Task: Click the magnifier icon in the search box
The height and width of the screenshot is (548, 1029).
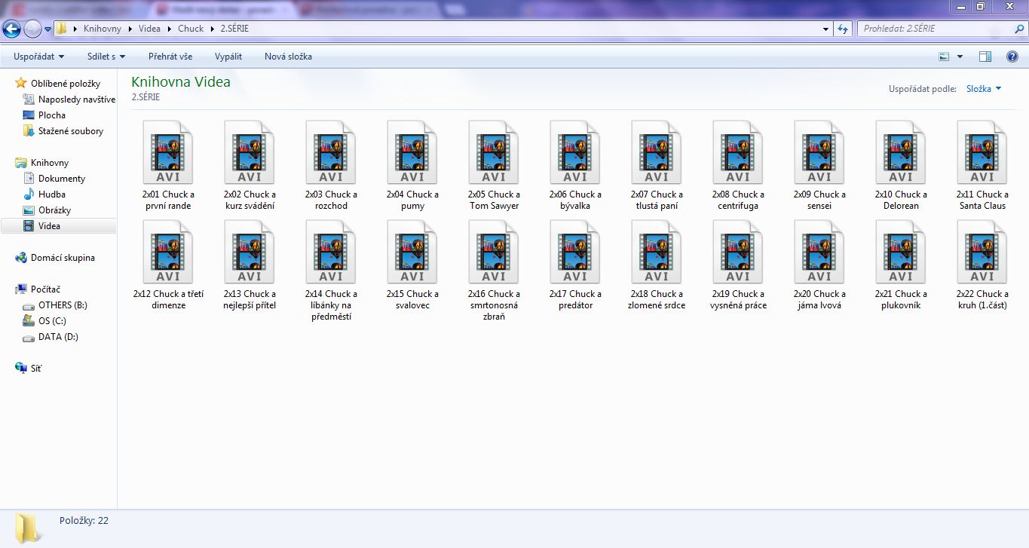Action: point(1018,29)
